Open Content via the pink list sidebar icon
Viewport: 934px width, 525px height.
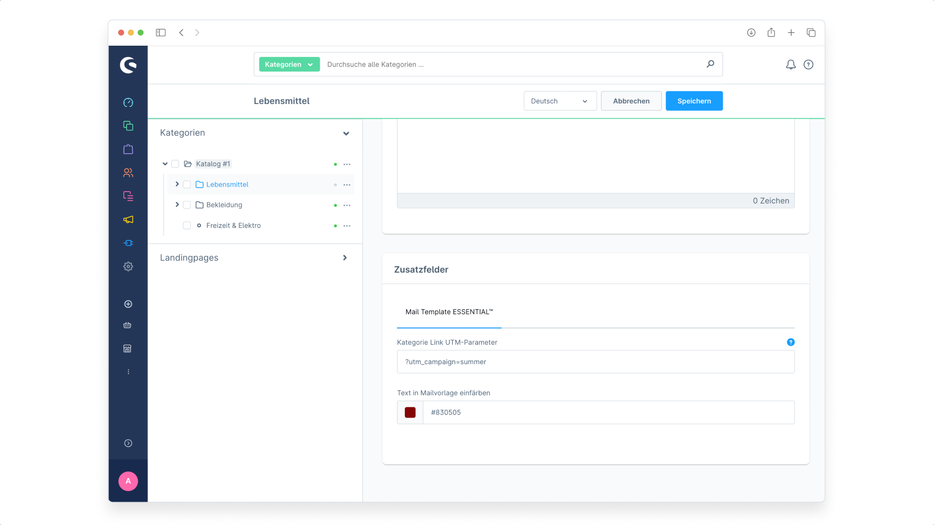coord(128,196)
